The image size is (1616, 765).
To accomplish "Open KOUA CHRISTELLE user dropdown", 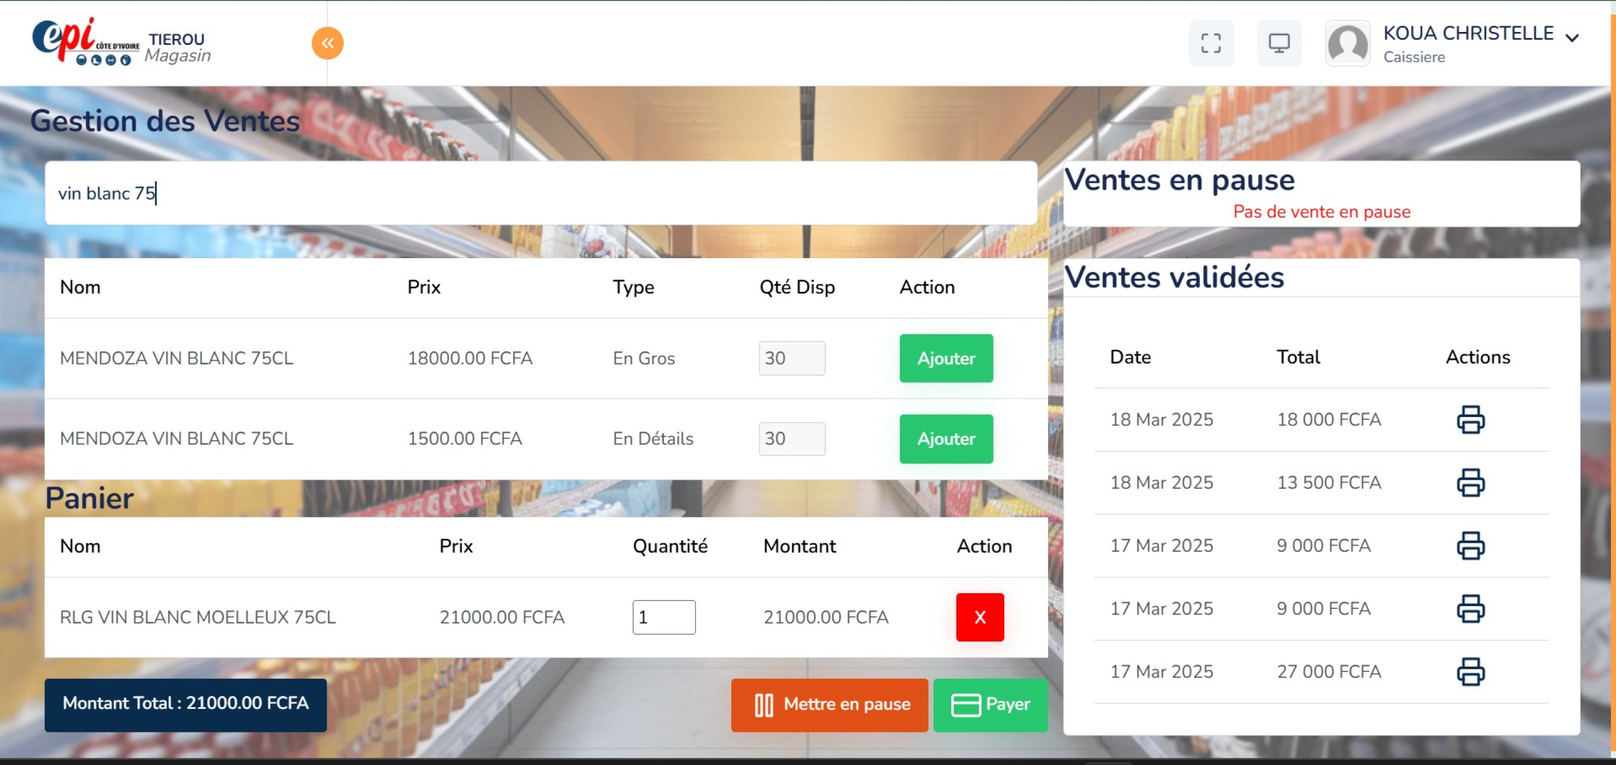I will click(x=1572, y=37).
